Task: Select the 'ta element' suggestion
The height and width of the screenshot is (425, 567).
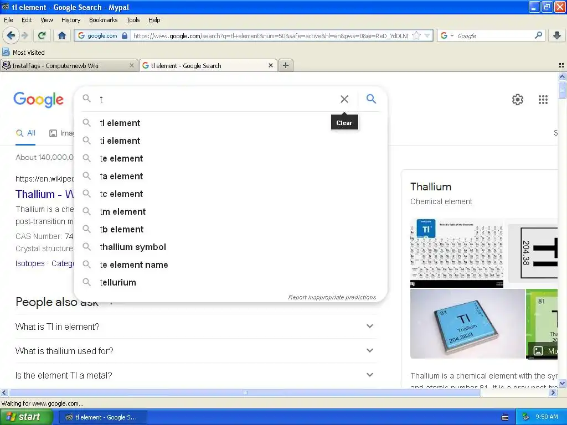Action: click(x=230, y=176)
